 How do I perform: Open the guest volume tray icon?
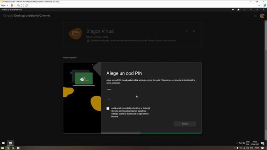[244, 143]
